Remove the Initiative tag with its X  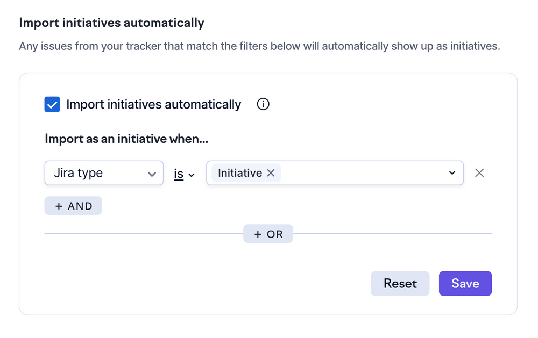pos(271,173)
